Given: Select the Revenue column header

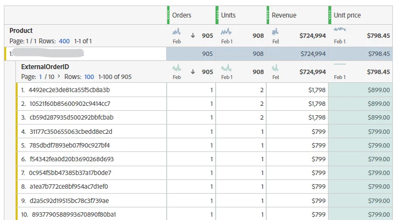Looking at the screenshot, I should 284,15.
